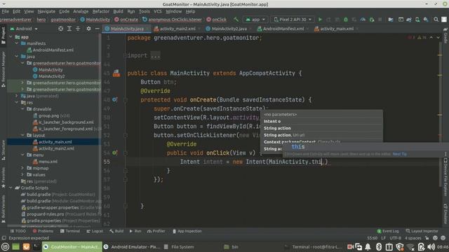The image size is (449, 252).
Task: Open the SDK Manager toolbar icon
Action: [x=426, y=20]
